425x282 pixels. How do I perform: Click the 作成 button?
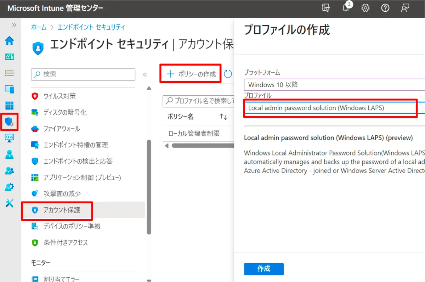pyautogui.click(x=264, y=269)
